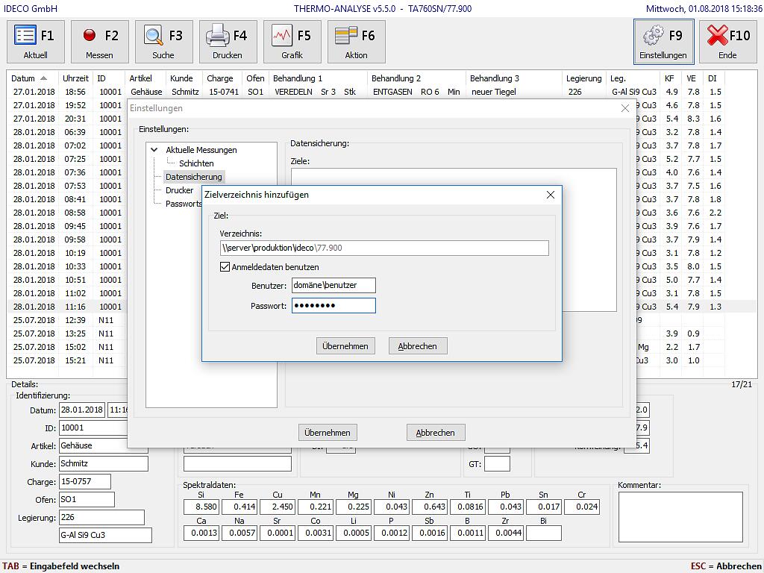Open the F3 Suche magnifier tool
764x573 pixels.
coord(163,42)
